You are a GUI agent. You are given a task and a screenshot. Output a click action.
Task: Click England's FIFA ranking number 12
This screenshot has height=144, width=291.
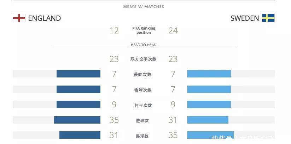click(114, 31)
